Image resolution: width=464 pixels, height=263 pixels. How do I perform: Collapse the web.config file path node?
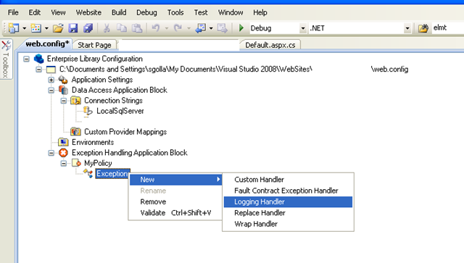point(38,70)
